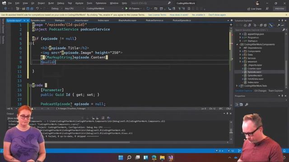Close the Episode.razor tab
Image resolution: width=289 pixels, height=162 pixels.
(28, 20)
